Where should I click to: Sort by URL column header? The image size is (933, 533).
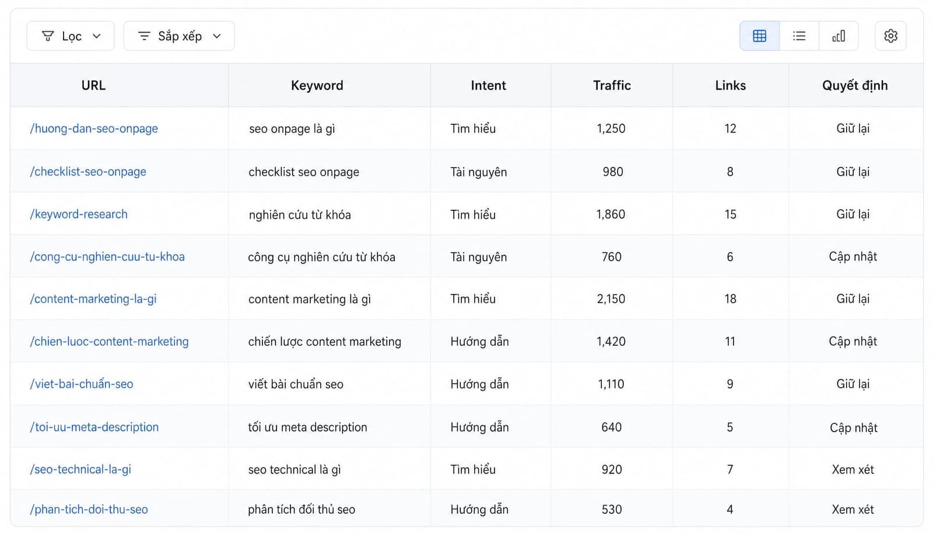(x=93, y=85)
